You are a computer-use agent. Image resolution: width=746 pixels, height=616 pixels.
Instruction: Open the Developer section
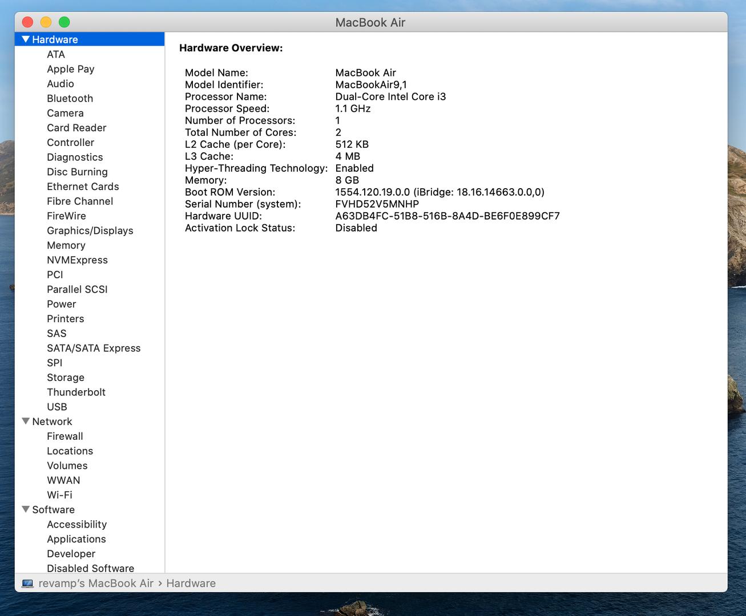[x=71, y=554]
